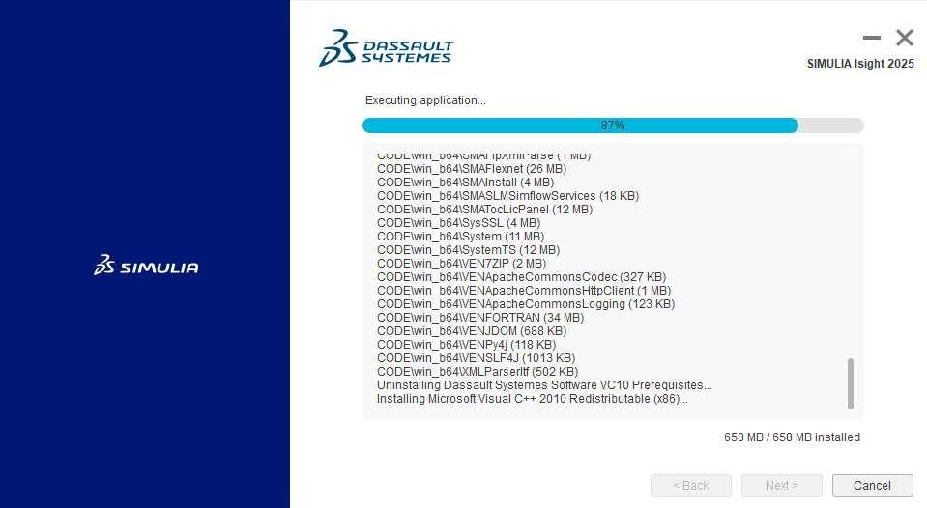Select the SMAInstall (4 MB) log line

[x=465, y=183]
